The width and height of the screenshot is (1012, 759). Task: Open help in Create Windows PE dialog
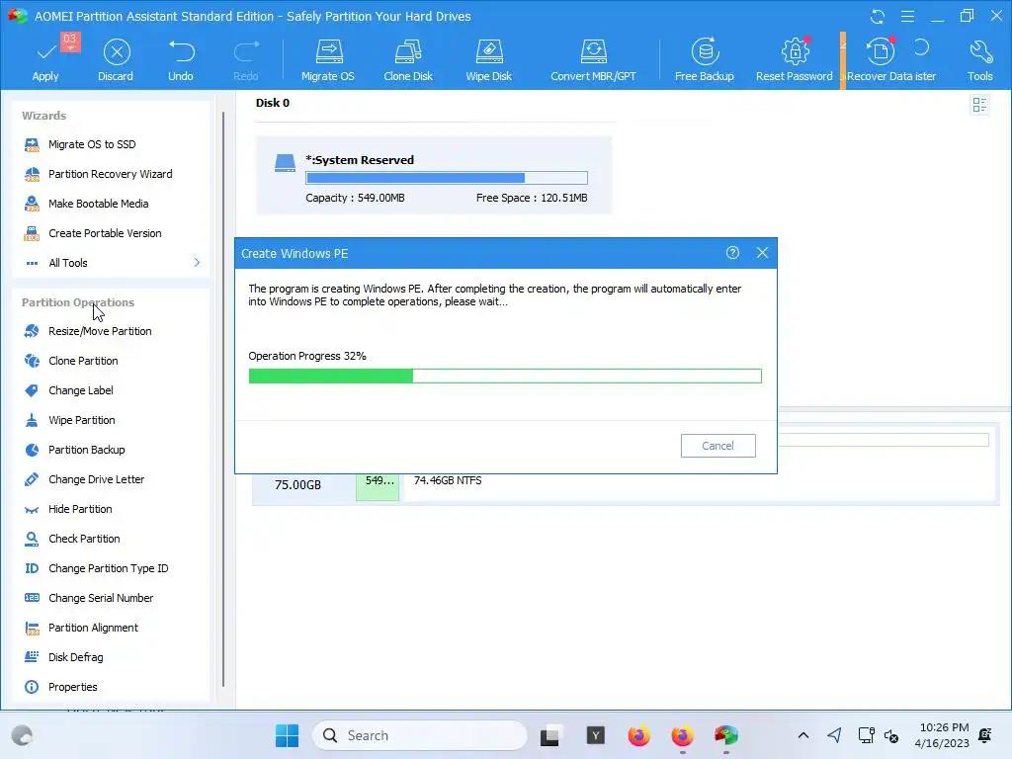coord(732,253)
